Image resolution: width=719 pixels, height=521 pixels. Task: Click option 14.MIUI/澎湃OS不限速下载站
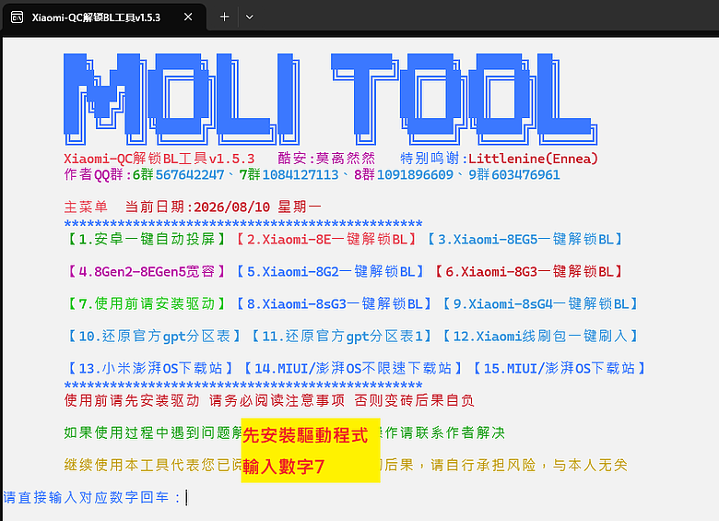pos(353,368)
